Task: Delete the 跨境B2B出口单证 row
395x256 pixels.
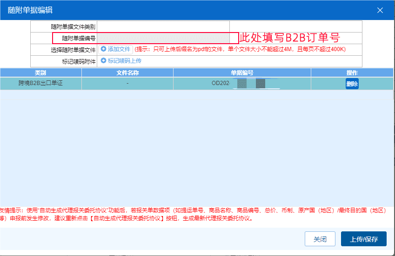Action: pyautogui.click(x=352, y=84)
